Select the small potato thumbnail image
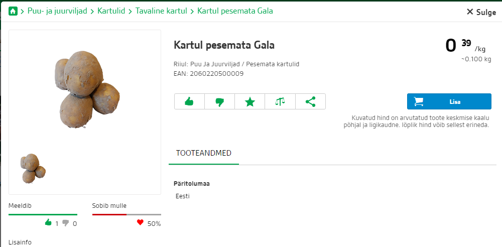This screenshot has width=502, height=247. tap(33, 169)
